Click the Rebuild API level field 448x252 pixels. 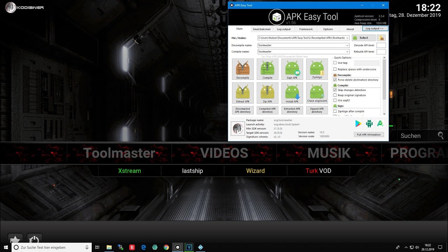tap(381, 52)
